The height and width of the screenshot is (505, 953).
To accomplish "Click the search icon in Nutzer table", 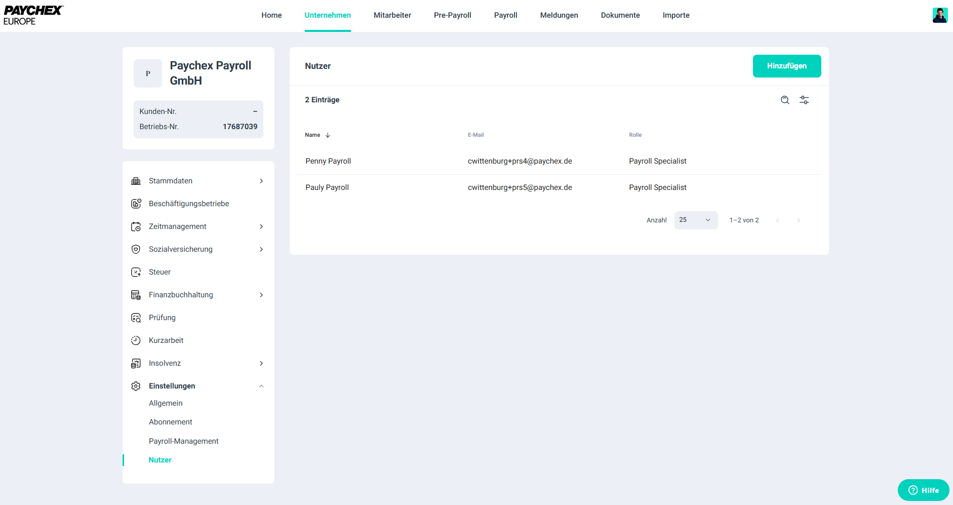I will pos(785,100).
